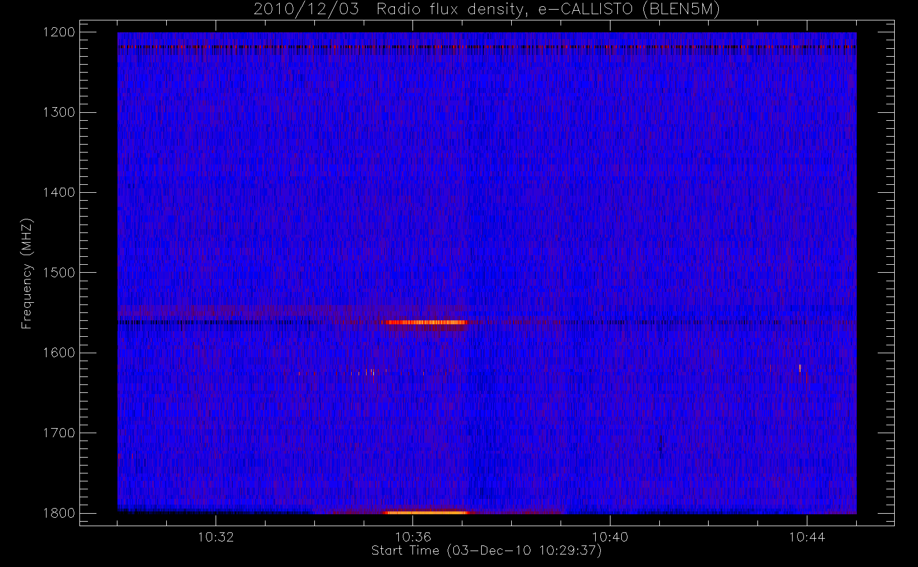Screen dimensions: 918x567
Task: Click the 1200 frequency tick label
Action: 59,32
